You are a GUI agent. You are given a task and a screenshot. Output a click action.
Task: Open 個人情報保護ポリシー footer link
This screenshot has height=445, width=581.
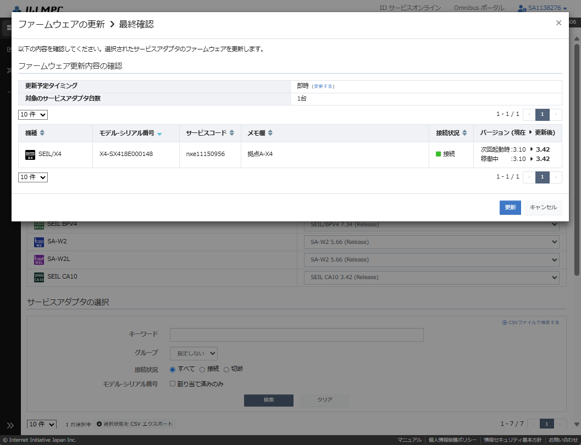point(452,440)
